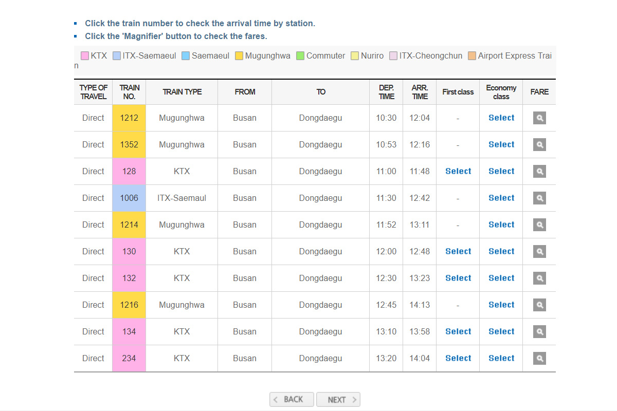Pick Economy class on KTX 134
This screenshot has height=411, width=617.
click(501, 332)
